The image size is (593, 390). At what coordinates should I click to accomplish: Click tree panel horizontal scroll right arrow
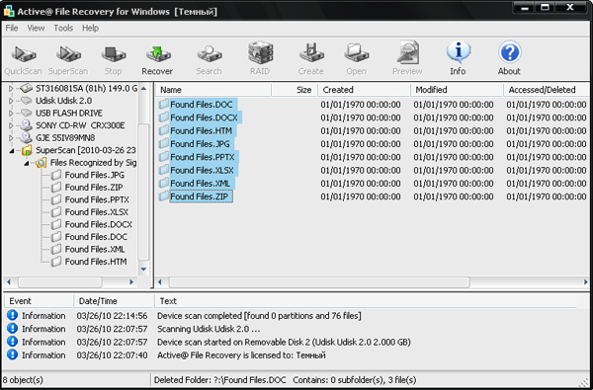(131, 282)
